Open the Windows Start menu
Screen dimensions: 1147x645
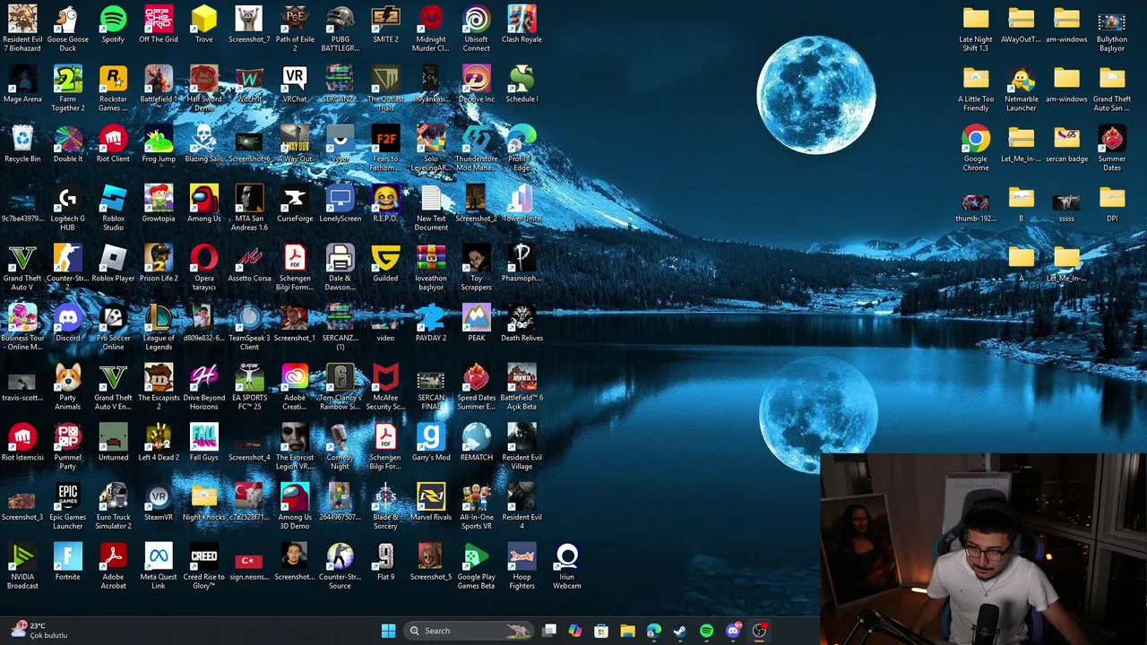(388, 631)
